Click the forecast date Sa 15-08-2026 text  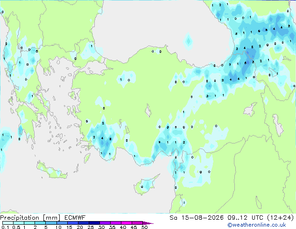tap(197, 218)
